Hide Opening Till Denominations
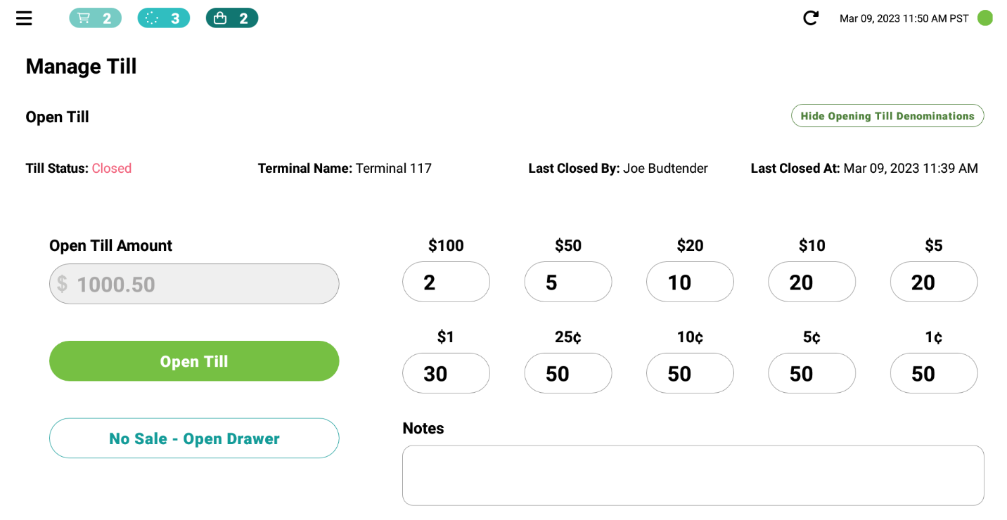The height and width of the screenshot is (520, 1007). 887,116
